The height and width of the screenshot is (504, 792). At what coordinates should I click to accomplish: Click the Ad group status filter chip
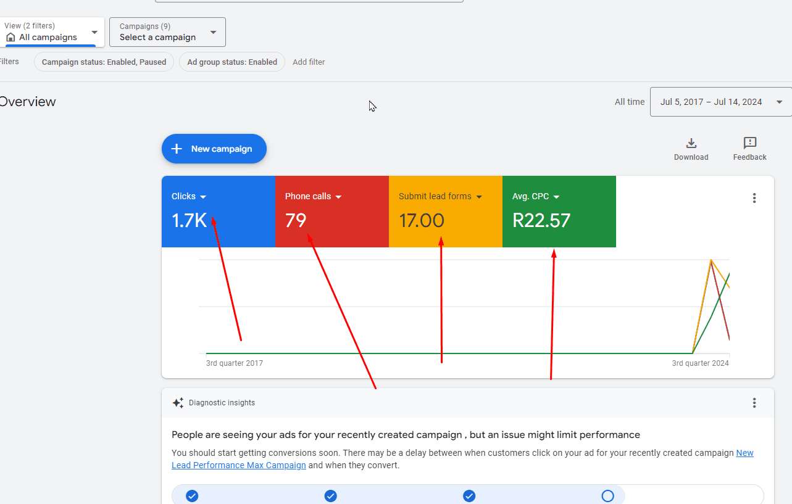coord(232,62)
